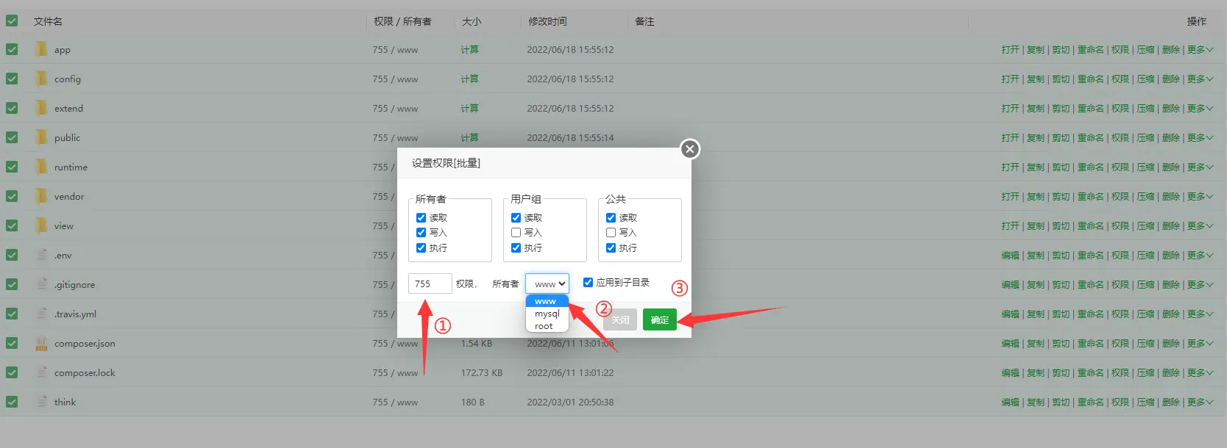1227x448 pixels.
Task: Expand 更多 menu for extend row
Action: 1200,109
